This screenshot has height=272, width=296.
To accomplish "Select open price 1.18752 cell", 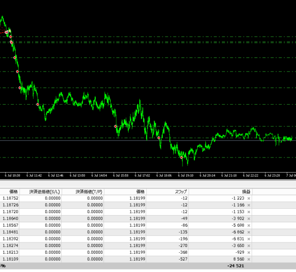I will click(x=9, y=198).
